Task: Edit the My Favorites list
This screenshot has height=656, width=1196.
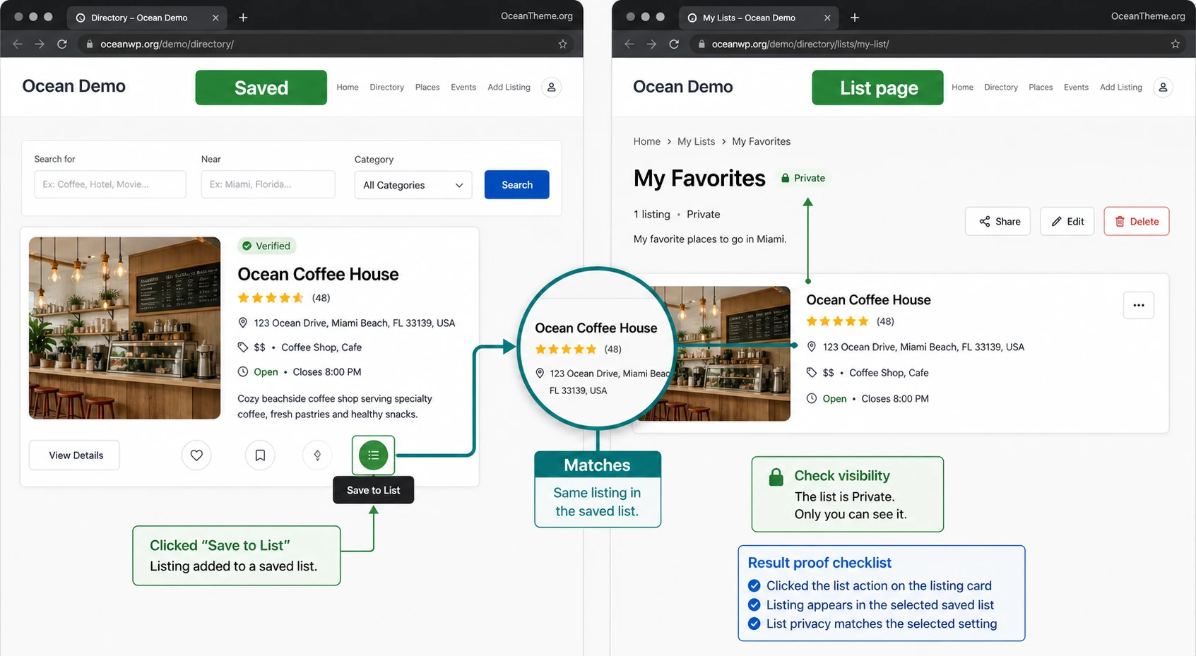Action: click(1067, 221)
